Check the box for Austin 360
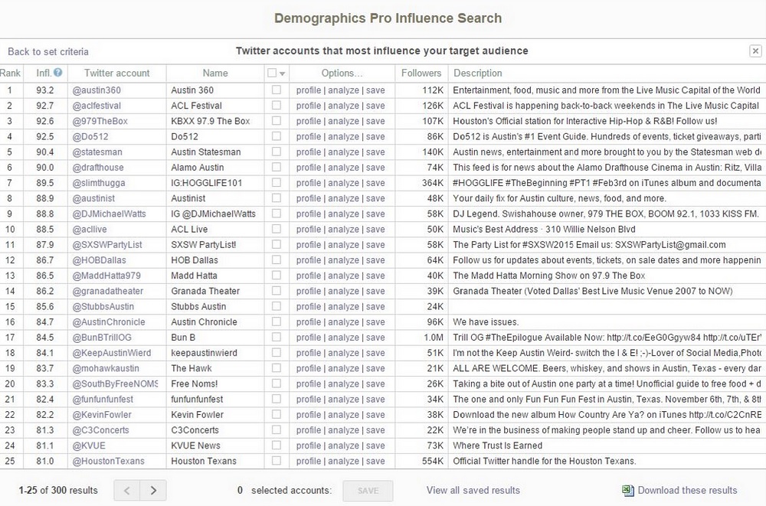Viewport: 766px width, 506px height. click(277, 90)
